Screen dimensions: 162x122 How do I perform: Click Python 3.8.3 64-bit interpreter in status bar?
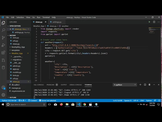point(9,101)
